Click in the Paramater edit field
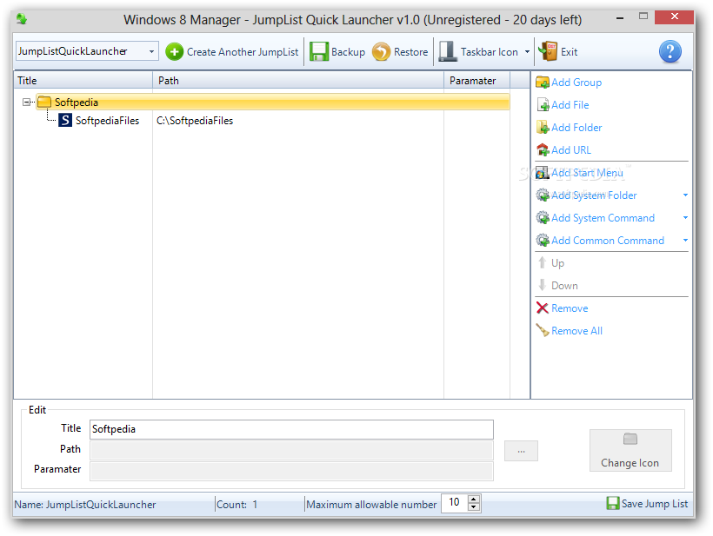713x536 pixels. coord(291,471)
